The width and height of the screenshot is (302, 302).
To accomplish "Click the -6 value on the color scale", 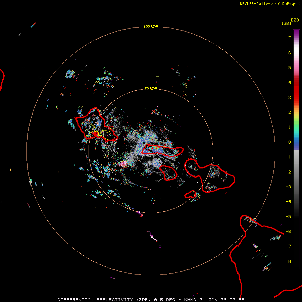I will point(288,232).
